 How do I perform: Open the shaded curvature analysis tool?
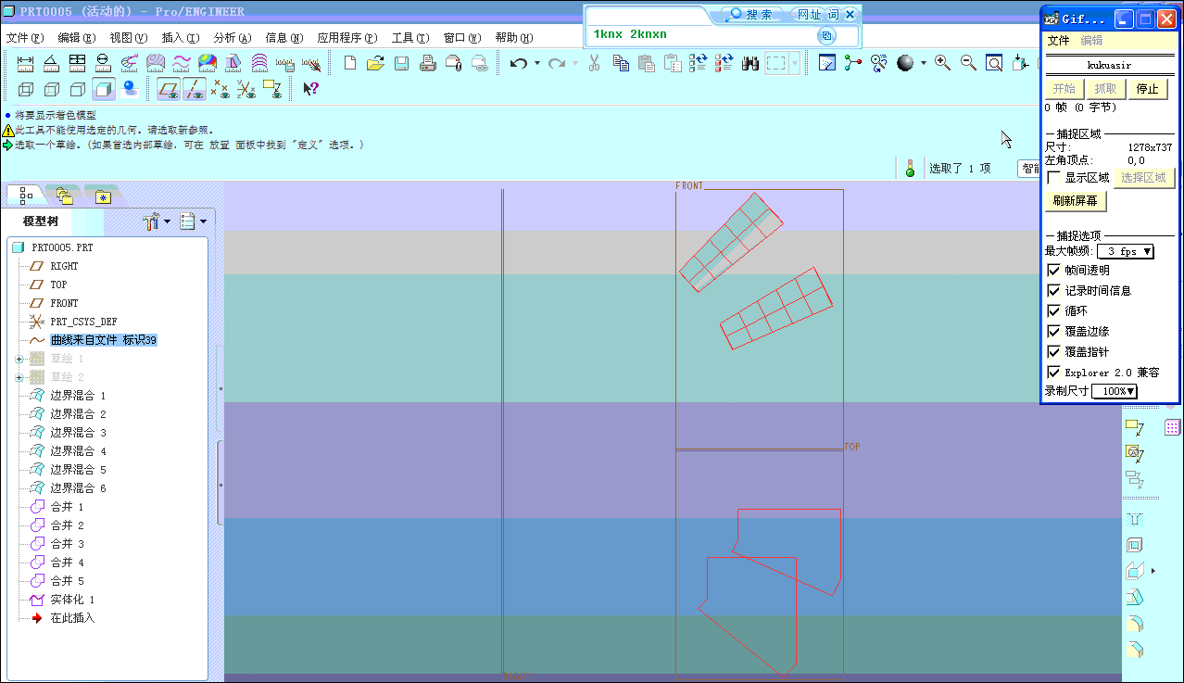(x=207, y=63)
